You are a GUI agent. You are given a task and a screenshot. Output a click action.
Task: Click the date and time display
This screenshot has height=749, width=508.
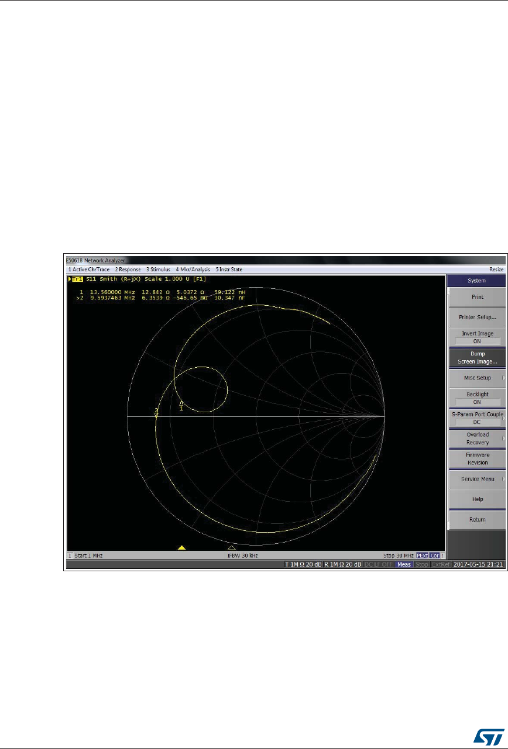tap(478, 565)
